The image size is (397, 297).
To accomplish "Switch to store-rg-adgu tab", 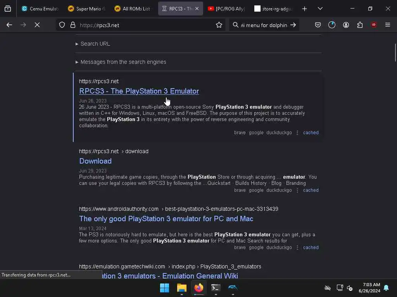I will point(273,9).
